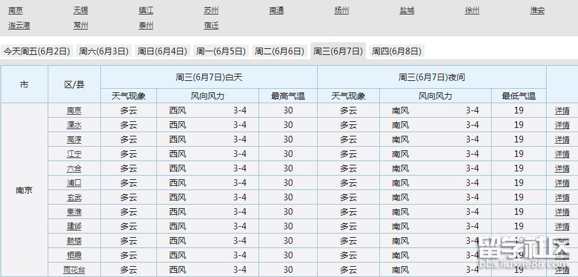Open 详情 for the 南京 district row
This screenshot has height=277, width=578.
[x=562, y=110]
